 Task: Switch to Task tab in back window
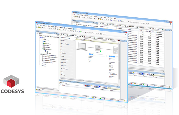tap(103, 24)
